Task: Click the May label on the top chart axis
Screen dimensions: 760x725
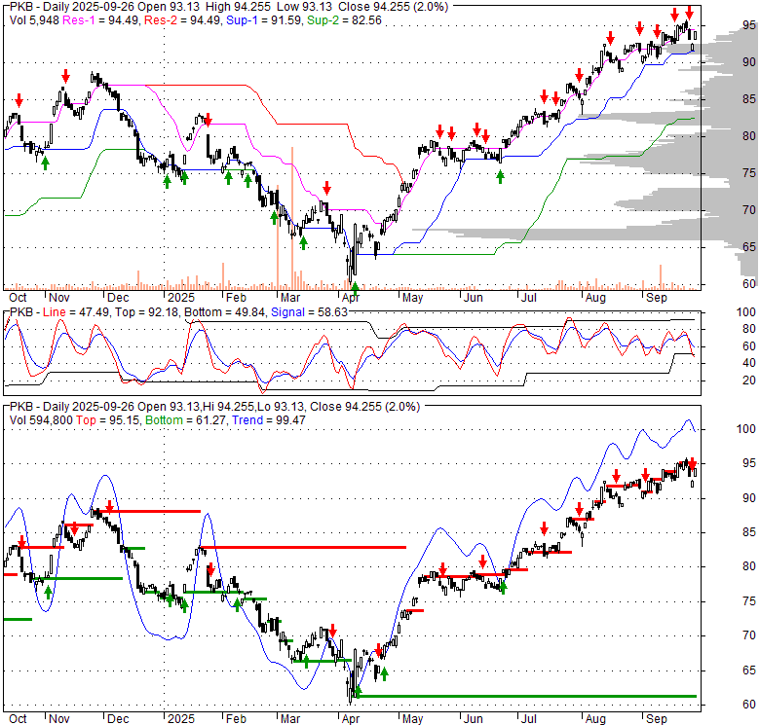Action: click(x=412, y=298)
